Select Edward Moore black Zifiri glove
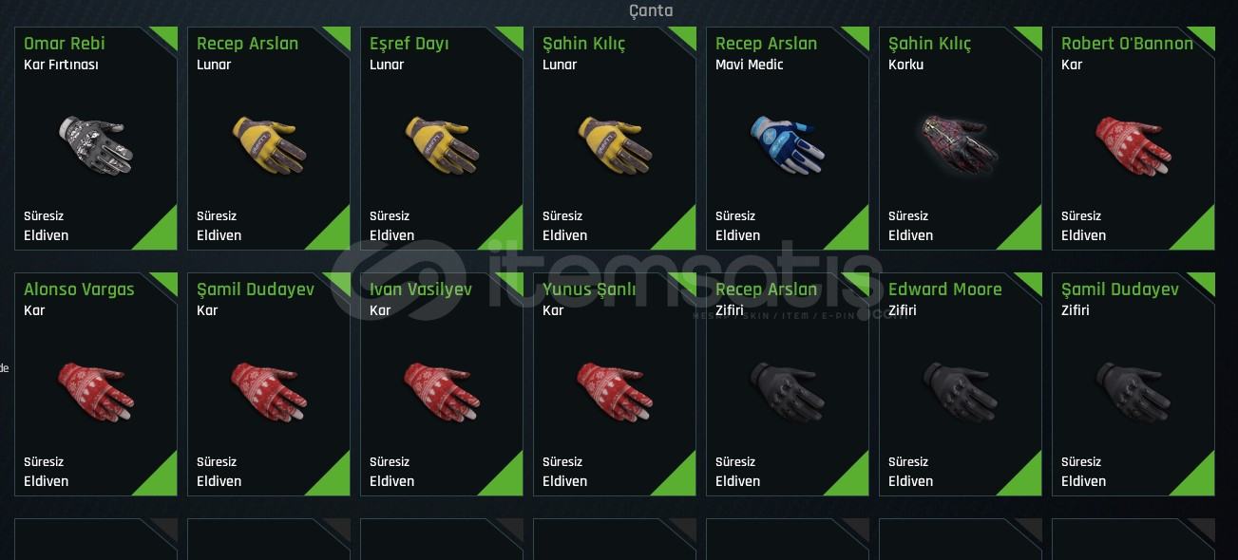Viewport: 1238px width, 560px height. click(960, 391)
